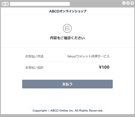Click the お支払い方法 label
The image size is (135, 117).
34,56
